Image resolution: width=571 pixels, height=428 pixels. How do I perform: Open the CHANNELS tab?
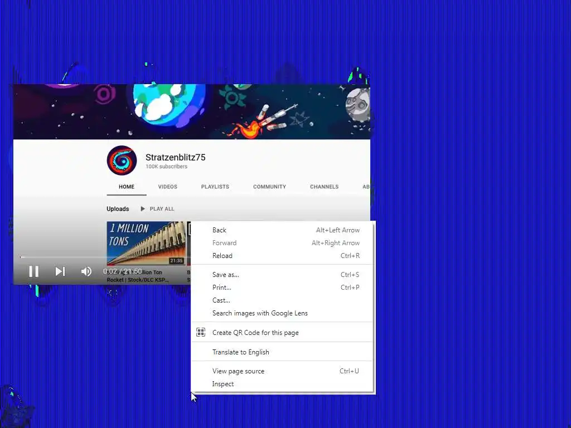click(324, 187)
